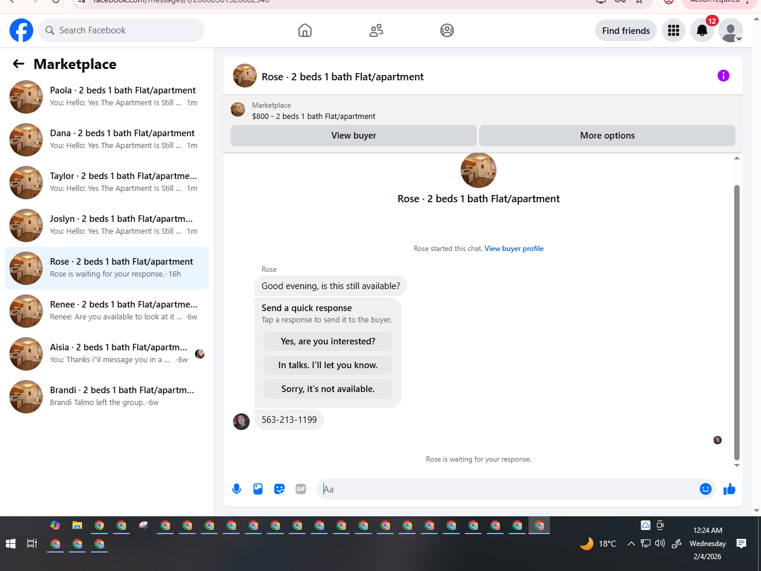Open the Facebook logo home link

[x=21, y=30]
